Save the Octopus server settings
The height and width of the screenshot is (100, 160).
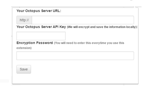click(x=24, y=69)
